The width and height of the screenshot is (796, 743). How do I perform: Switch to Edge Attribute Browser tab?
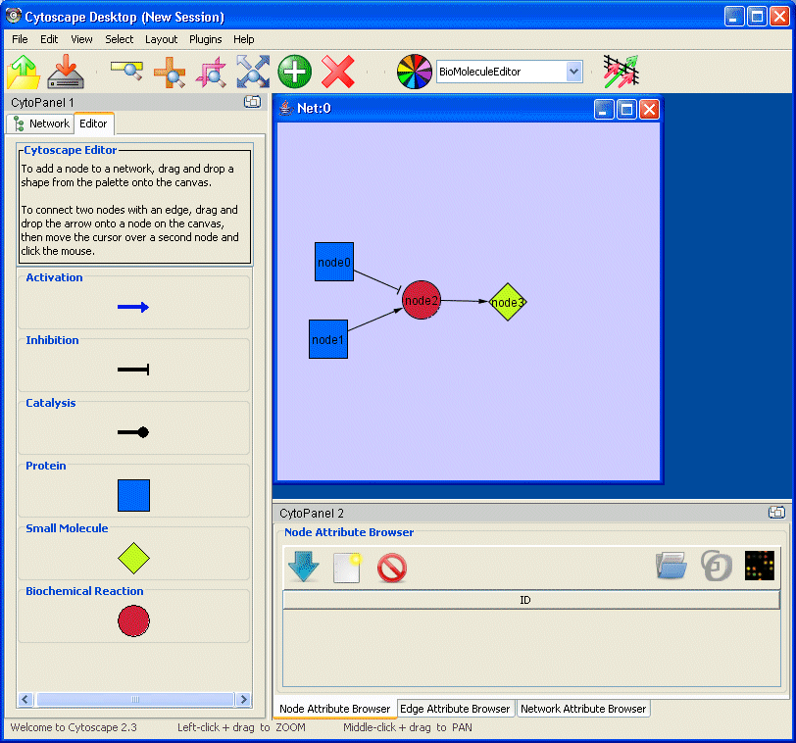click(x=455, y=709)
